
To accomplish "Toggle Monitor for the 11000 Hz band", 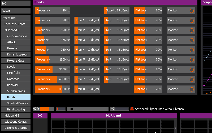I will (x=192, y=89).
